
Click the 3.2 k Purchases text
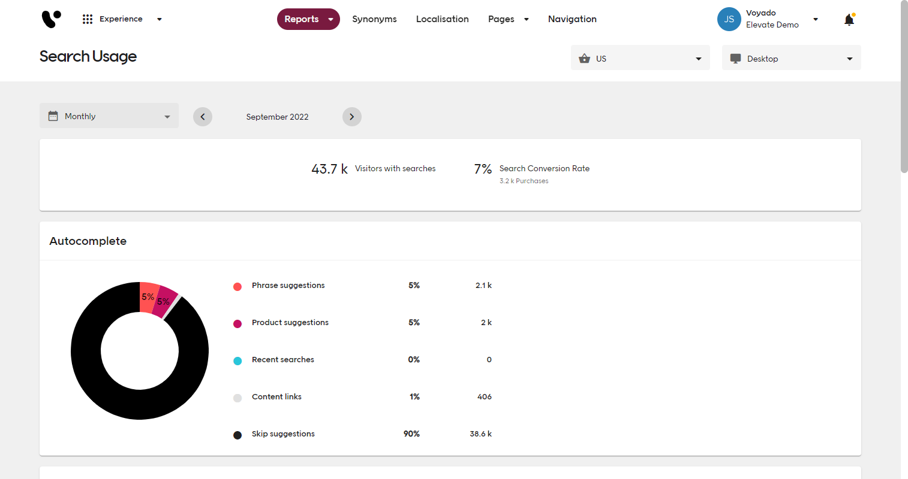[x=524, y=181]
